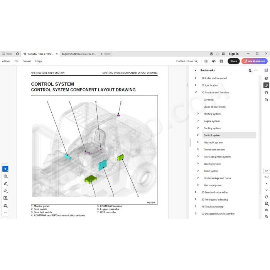Rotate the page view icon
The width and height of the screenshot is (270, 270).
[x=267, y=197]
